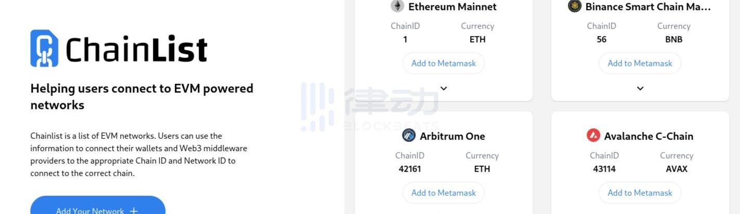Click the 'Helping users connect' heading
This screenshot has height=214, width=740.
coord(141,96)
